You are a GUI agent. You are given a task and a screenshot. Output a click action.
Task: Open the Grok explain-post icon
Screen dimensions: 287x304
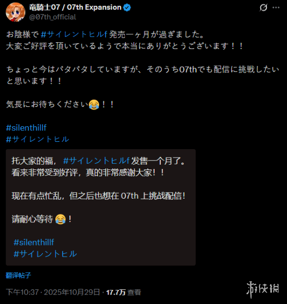pos(264,8)
